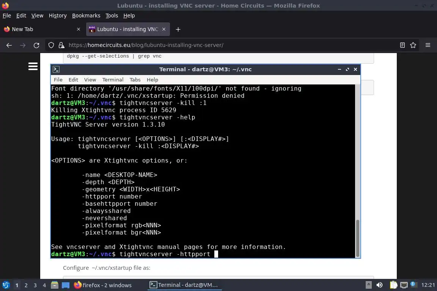This screenshot has width=437, height=291.
Task: Click '-alwaysshared' option in terminal
Action: (106, 211)
